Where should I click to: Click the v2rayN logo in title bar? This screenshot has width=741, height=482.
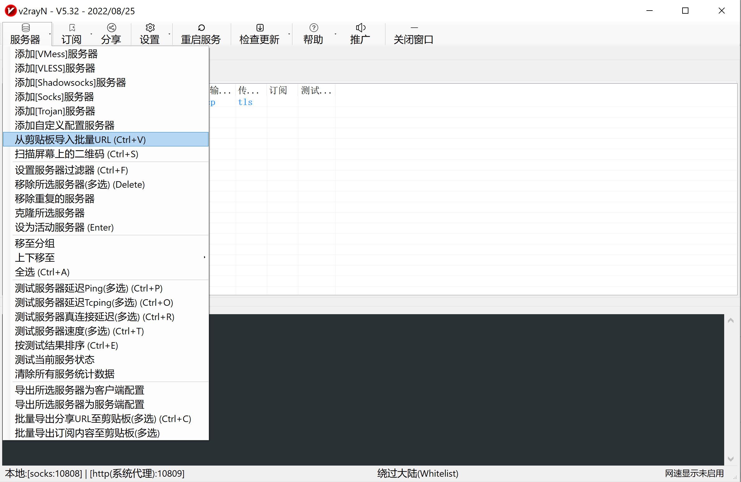click(11, 11)
